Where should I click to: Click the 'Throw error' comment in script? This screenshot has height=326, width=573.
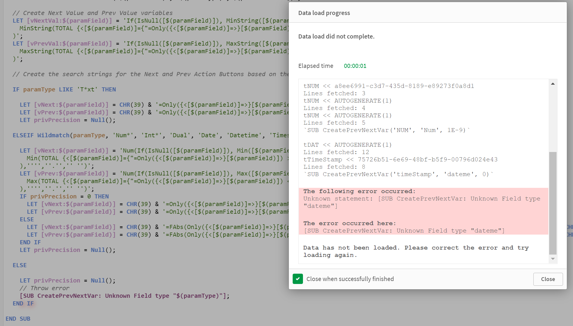45,288
